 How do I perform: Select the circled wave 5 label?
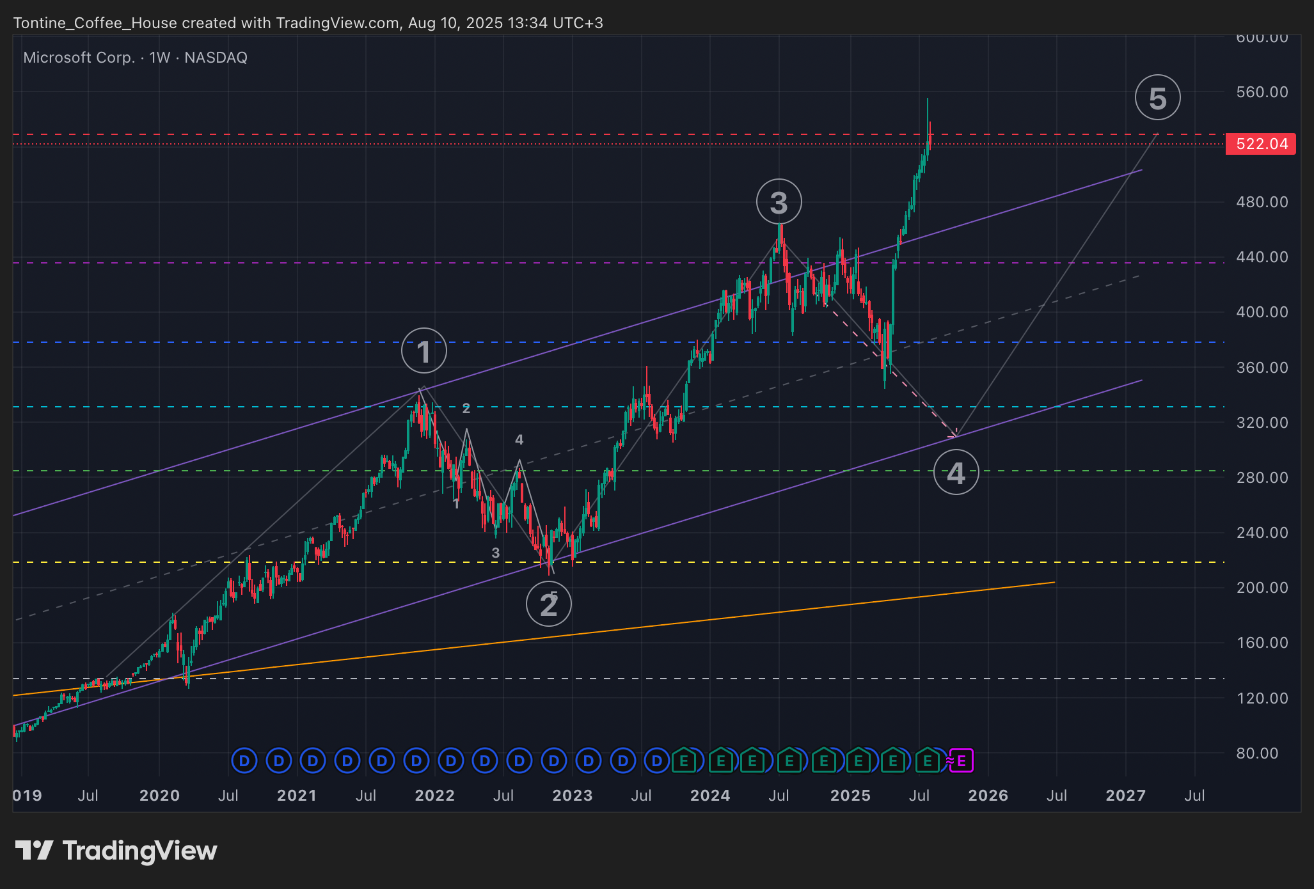[1158, 98]
